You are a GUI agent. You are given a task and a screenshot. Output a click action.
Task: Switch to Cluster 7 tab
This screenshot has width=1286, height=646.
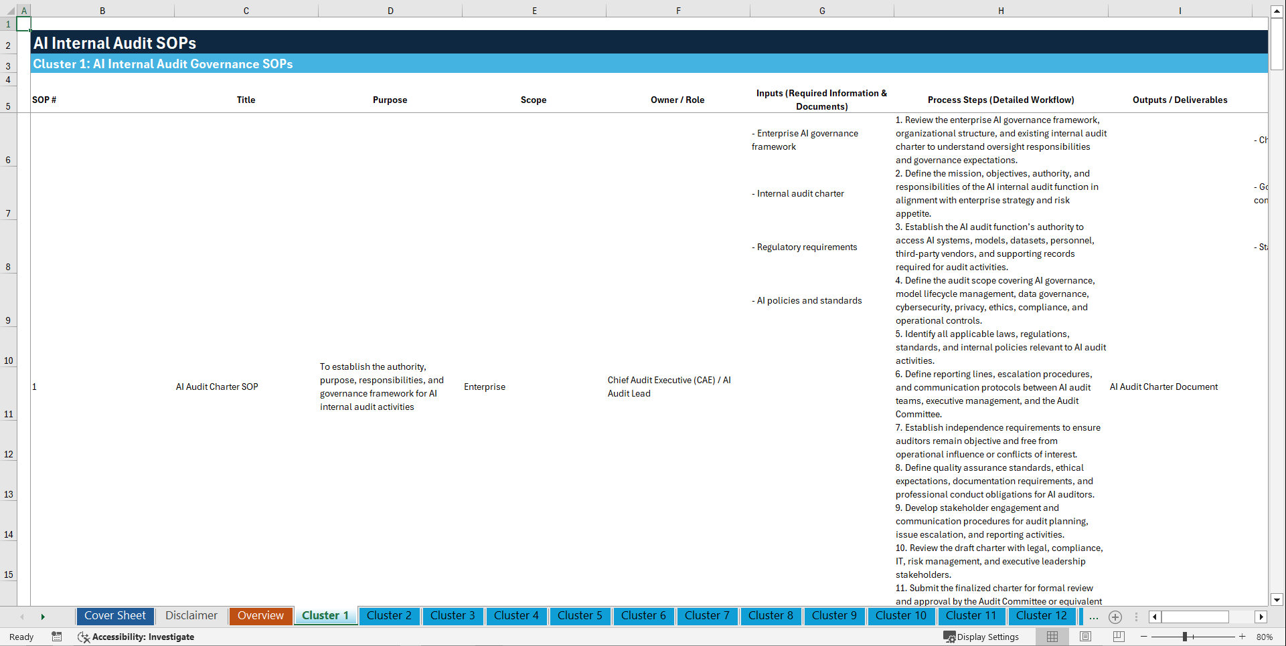(x=707, y=616)
